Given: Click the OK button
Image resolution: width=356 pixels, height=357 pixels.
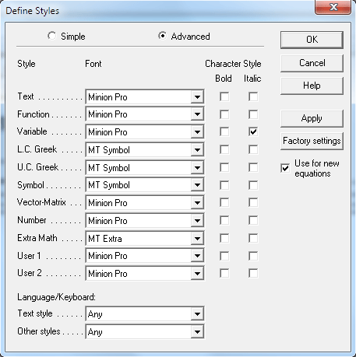Looking at the screenshot, I should 312,40.
